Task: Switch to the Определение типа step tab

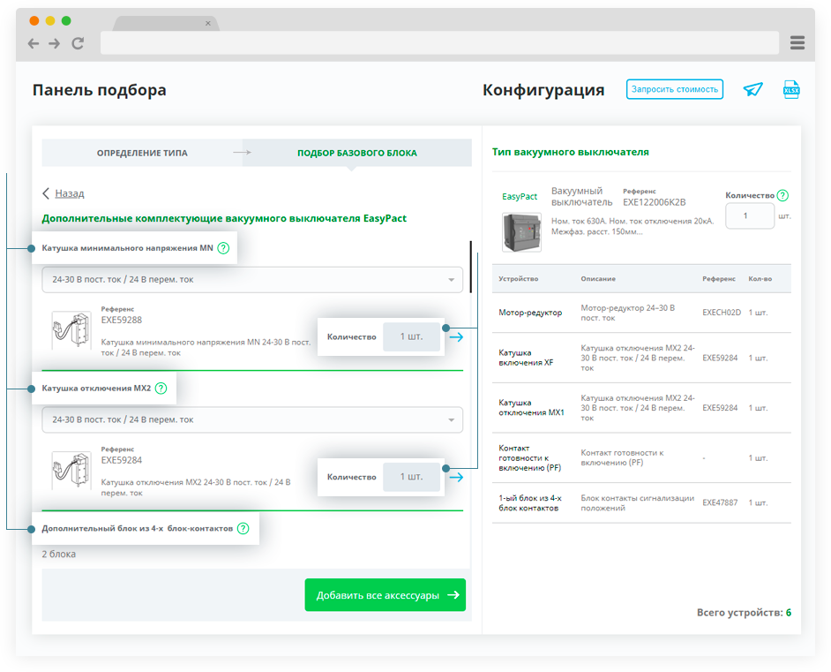Action: (142, 154)
